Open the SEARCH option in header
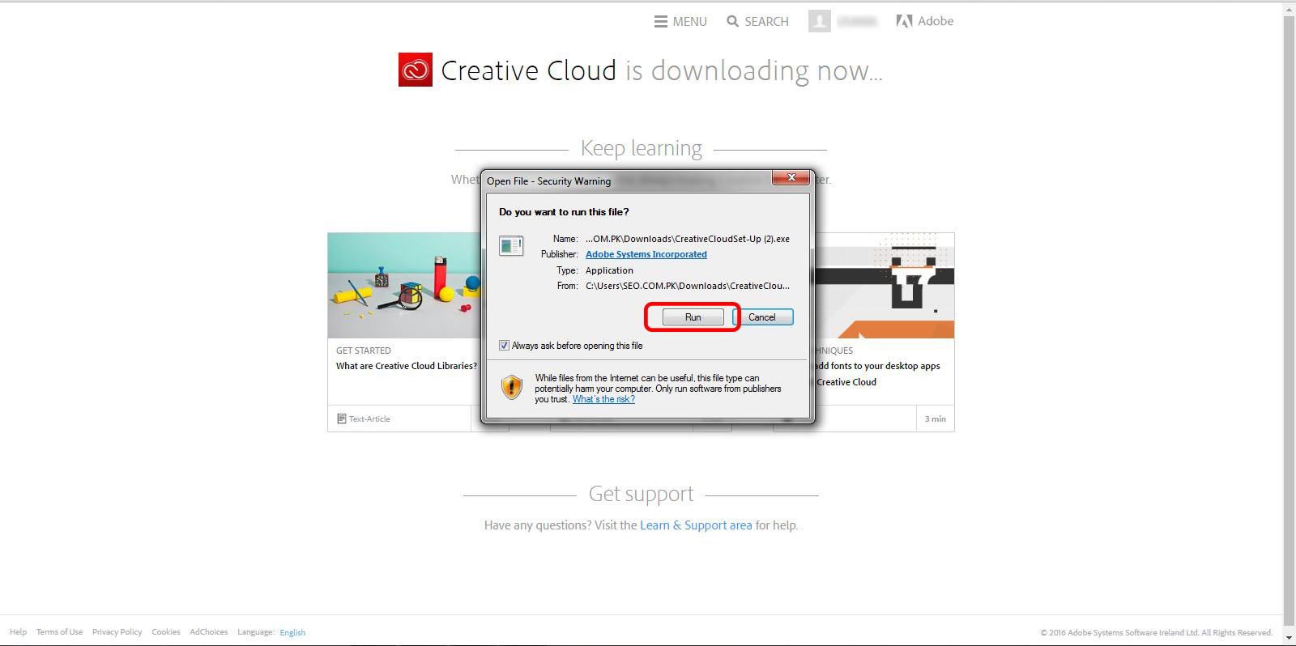This screenshot has width=1296, height=646. pos(757,22)
